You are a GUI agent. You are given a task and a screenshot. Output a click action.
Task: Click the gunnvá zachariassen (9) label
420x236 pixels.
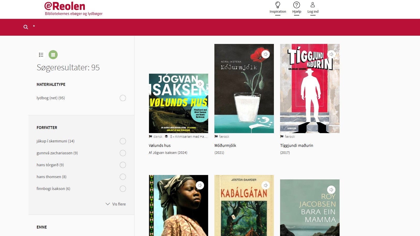57,153
